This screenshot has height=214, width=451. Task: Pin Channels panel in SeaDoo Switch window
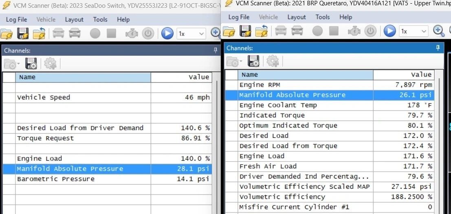[x=216, y=51]
